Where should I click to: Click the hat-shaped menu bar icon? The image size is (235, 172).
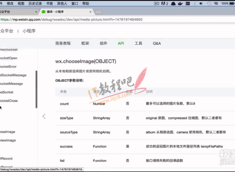point(173,3)
